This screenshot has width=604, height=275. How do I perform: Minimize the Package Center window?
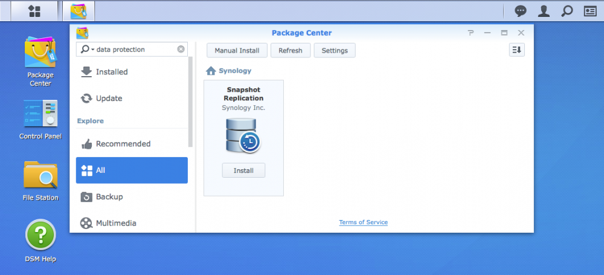coord(487,33)
